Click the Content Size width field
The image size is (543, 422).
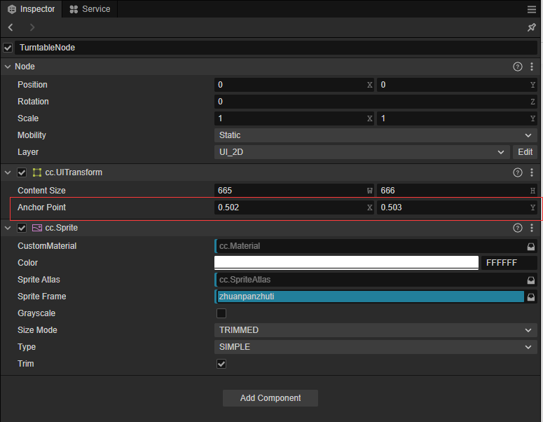tap(294, 191)
